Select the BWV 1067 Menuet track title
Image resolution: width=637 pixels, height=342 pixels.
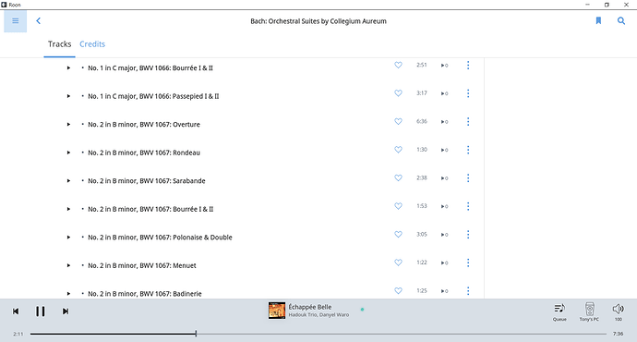[x=142, y=265]
